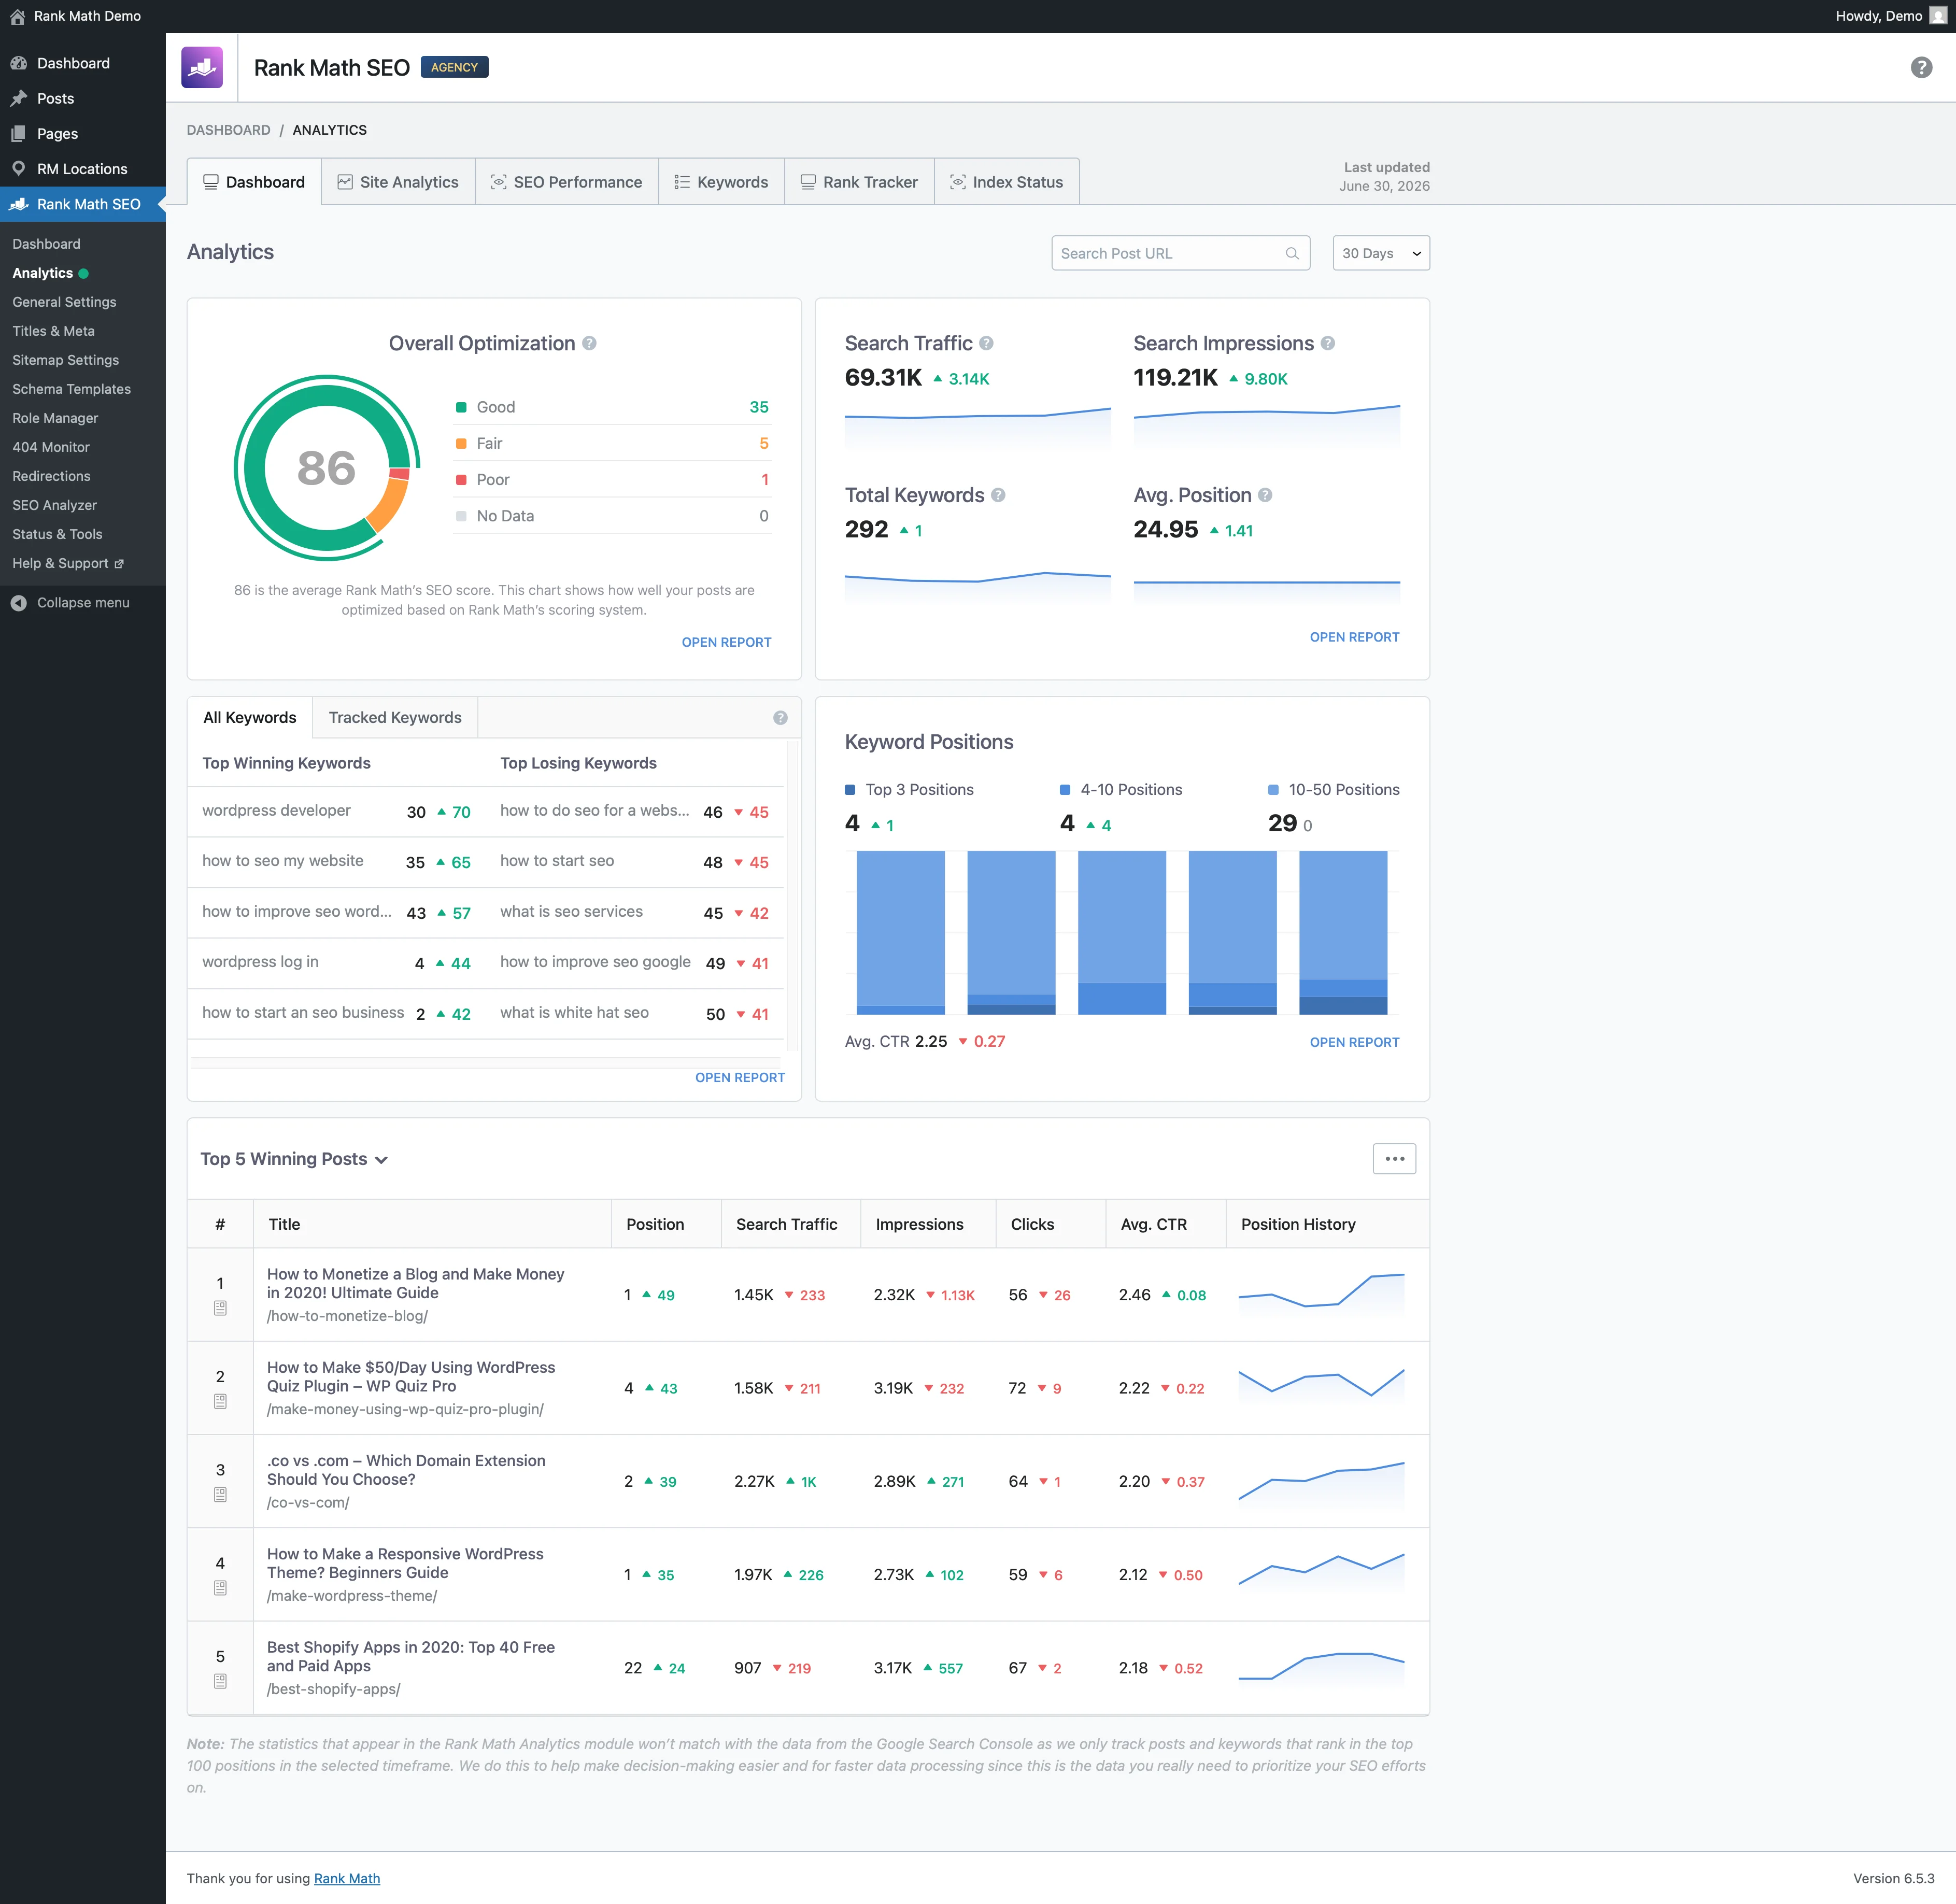Click the Overall Optimization help tooltip icon
The width and height of the screenshot is (1956, 1904).
coord(589,343)
